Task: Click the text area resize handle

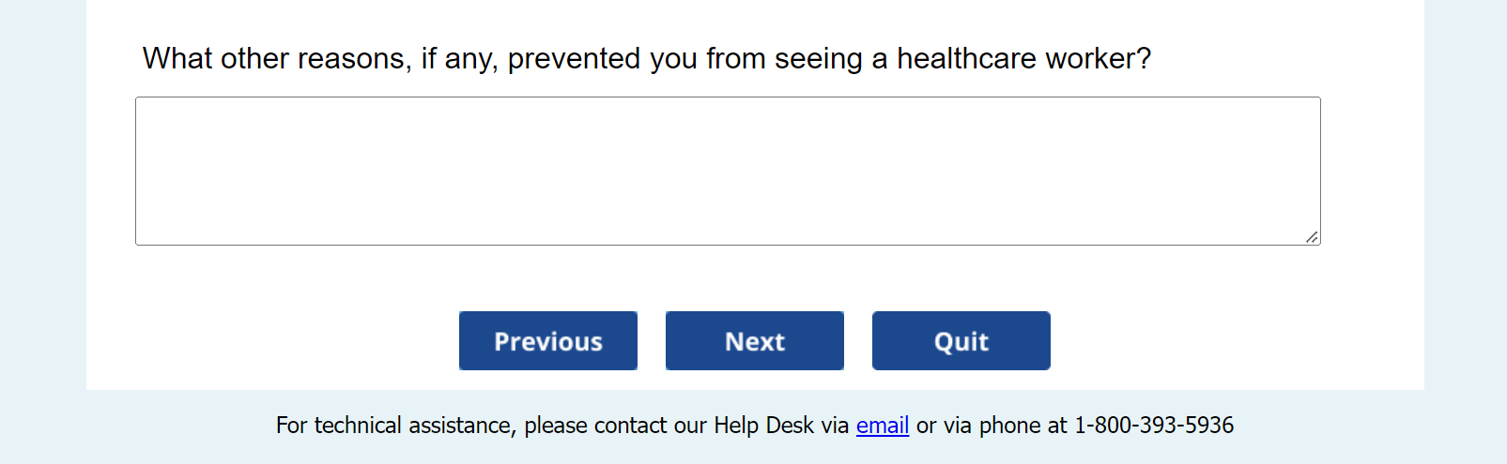Action: coord(1312,237)
